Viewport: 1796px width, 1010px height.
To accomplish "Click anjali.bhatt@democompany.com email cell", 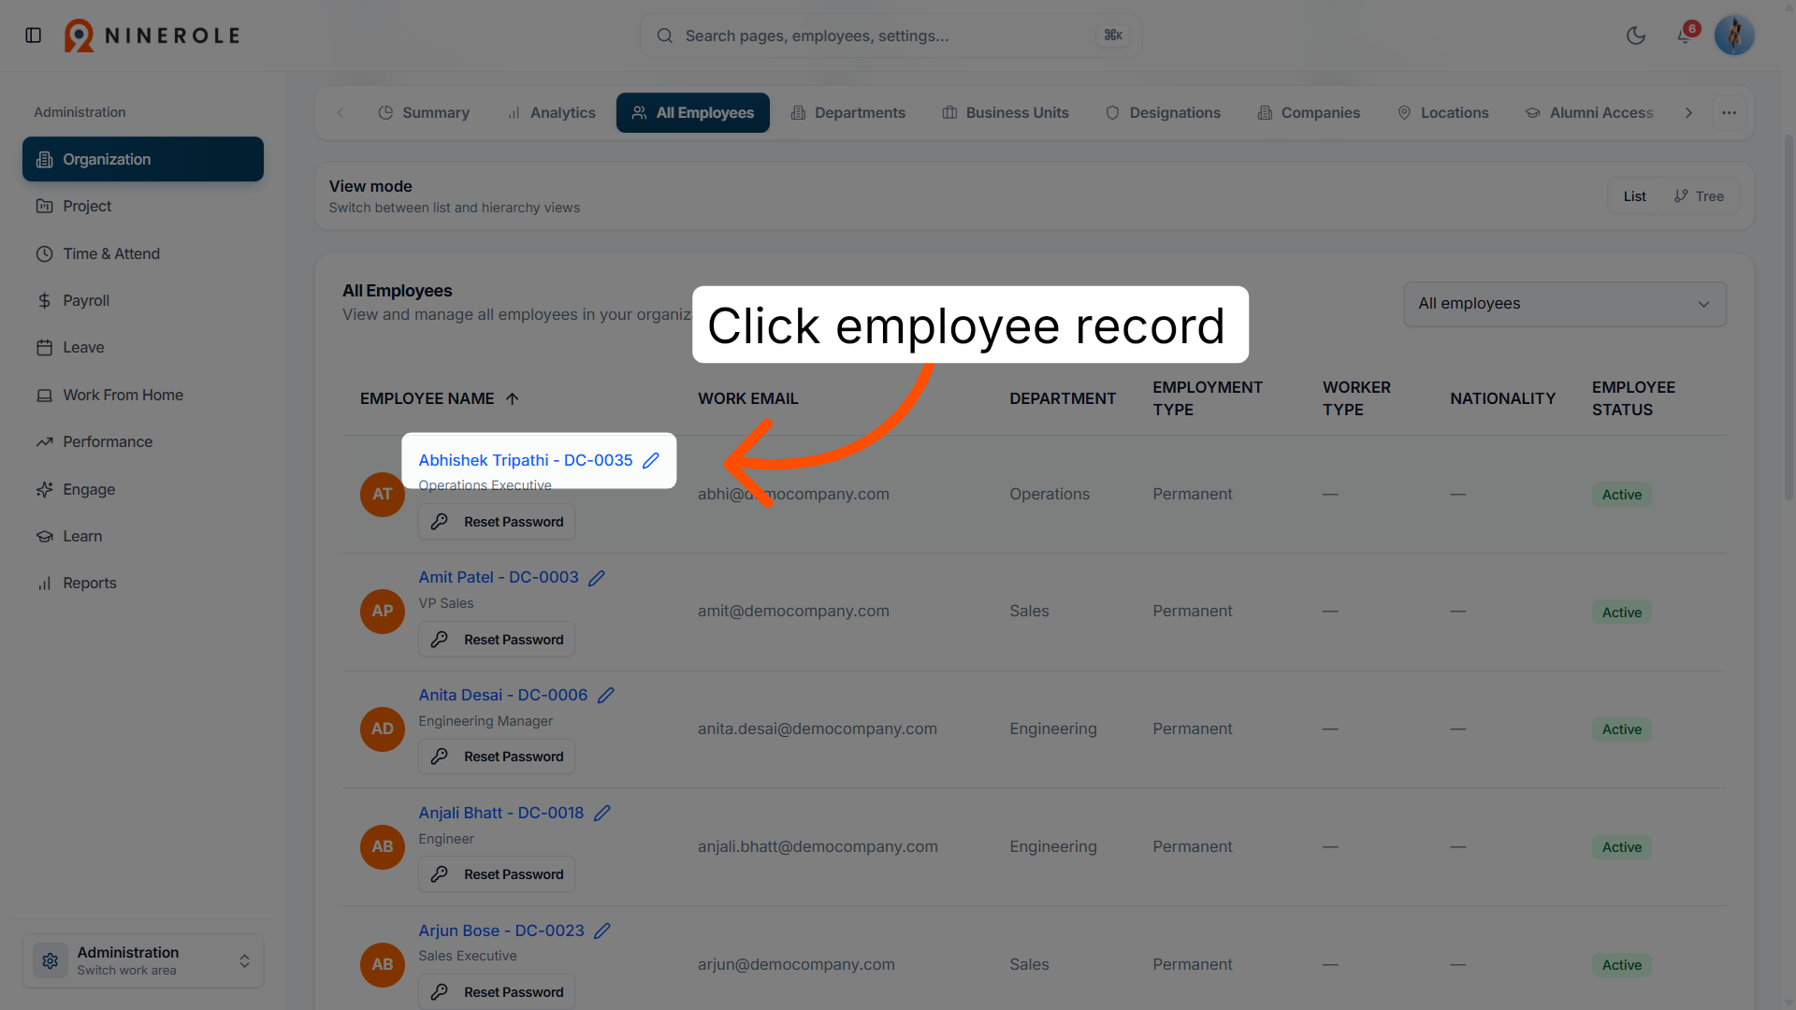I will 818,846.
